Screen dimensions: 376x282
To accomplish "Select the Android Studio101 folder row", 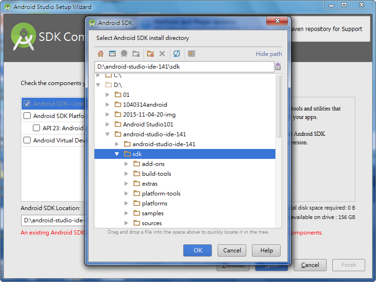I will [x=185, y=124].
